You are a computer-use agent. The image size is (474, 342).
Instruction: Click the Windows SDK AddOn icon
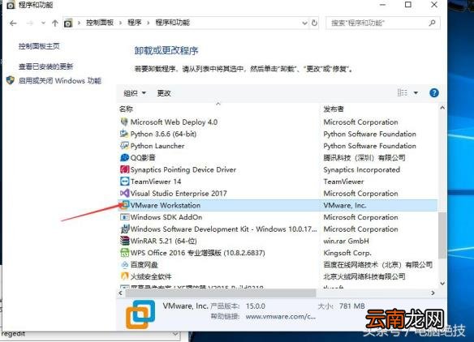point(124,217)
